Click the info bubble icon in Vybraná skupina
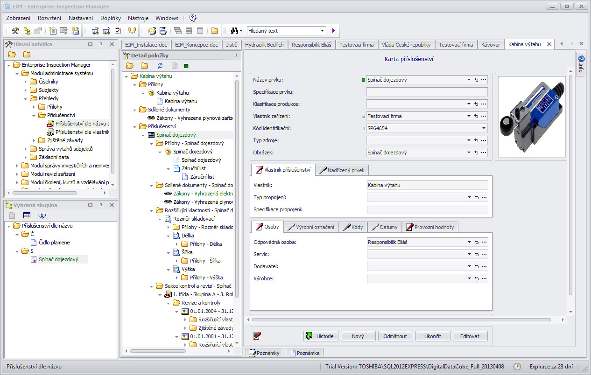The width and height of the screenshot is (591, 375). coord(42,215)
